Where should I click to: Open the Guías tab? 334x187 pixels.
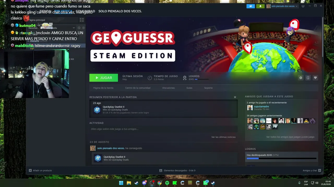pyautogui.click(x=189, y=88)
